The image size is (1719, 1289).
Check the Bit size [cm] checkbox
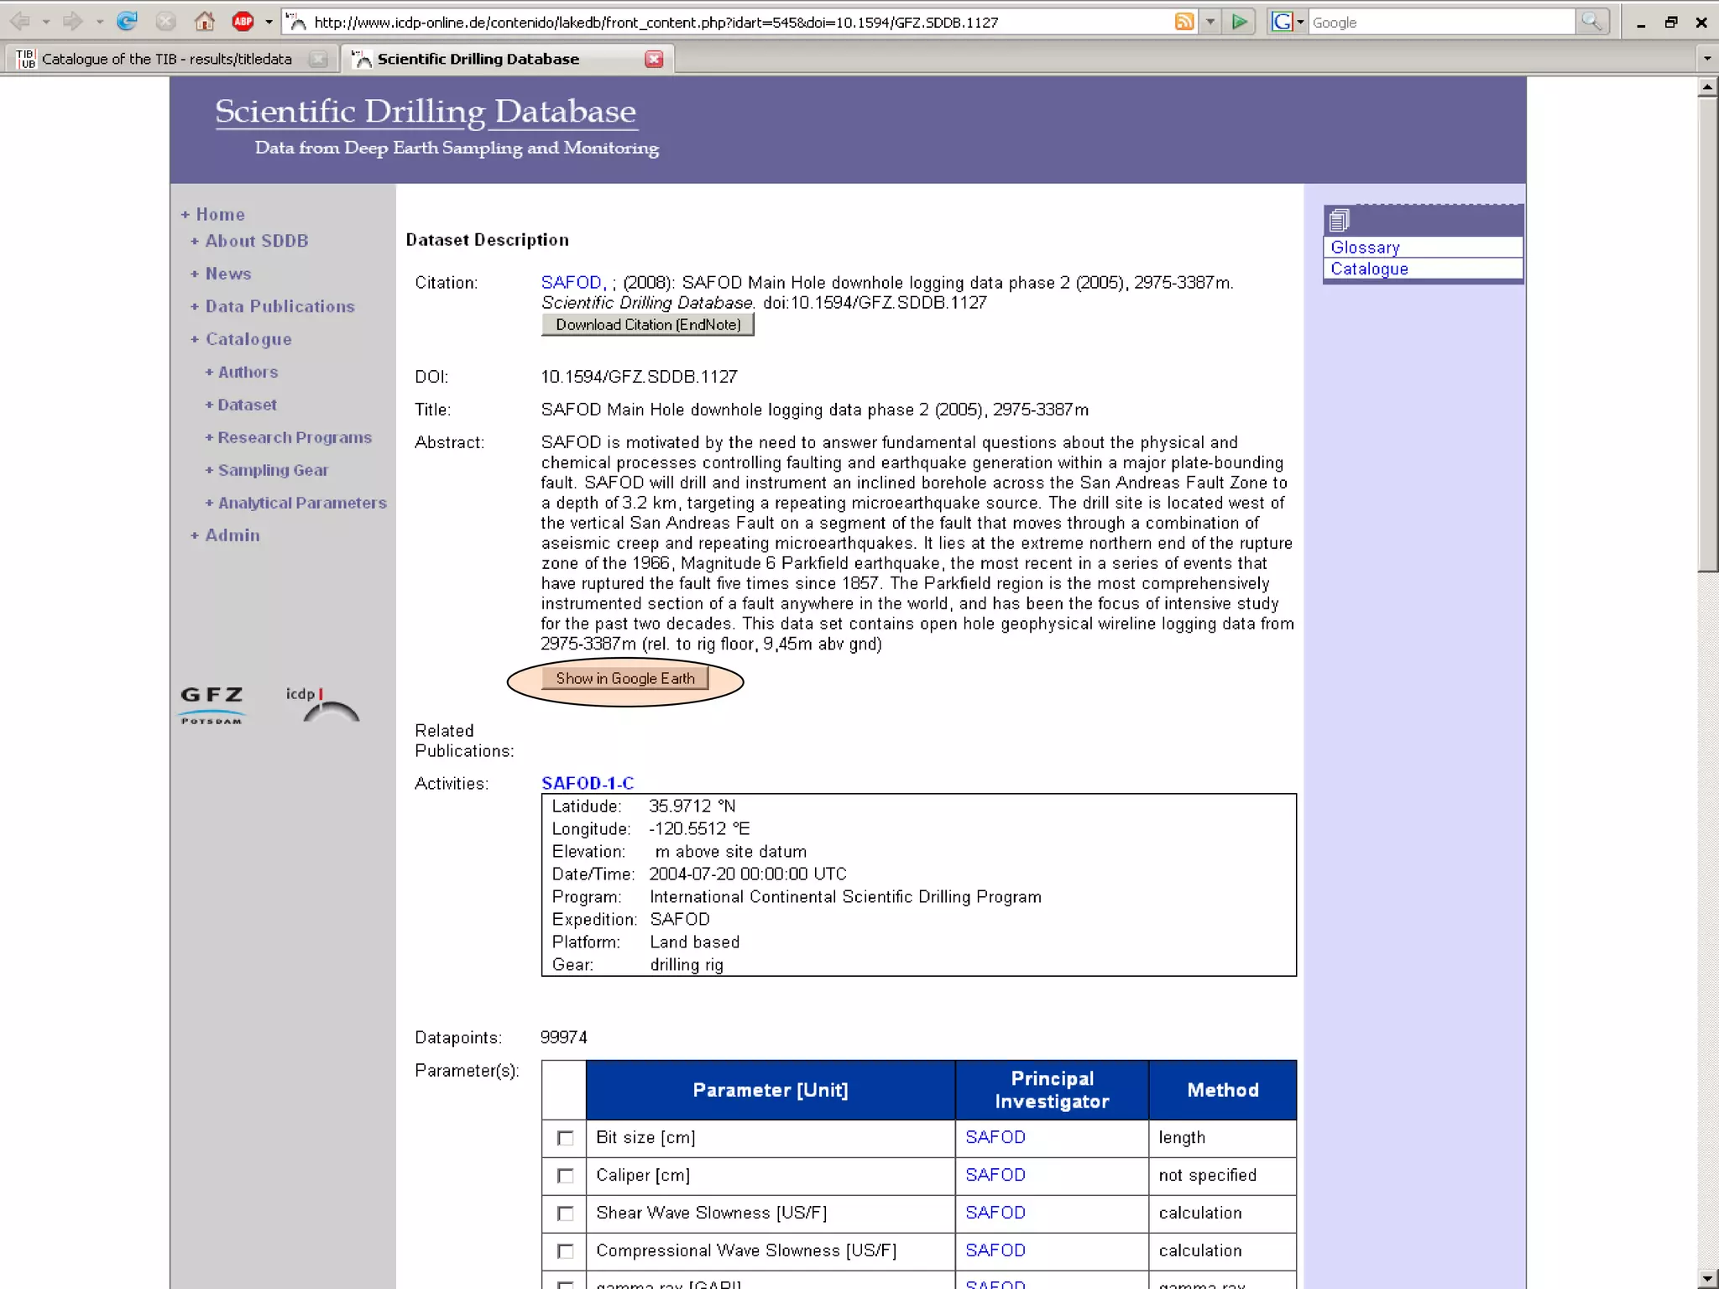[x=566, y=1138]
